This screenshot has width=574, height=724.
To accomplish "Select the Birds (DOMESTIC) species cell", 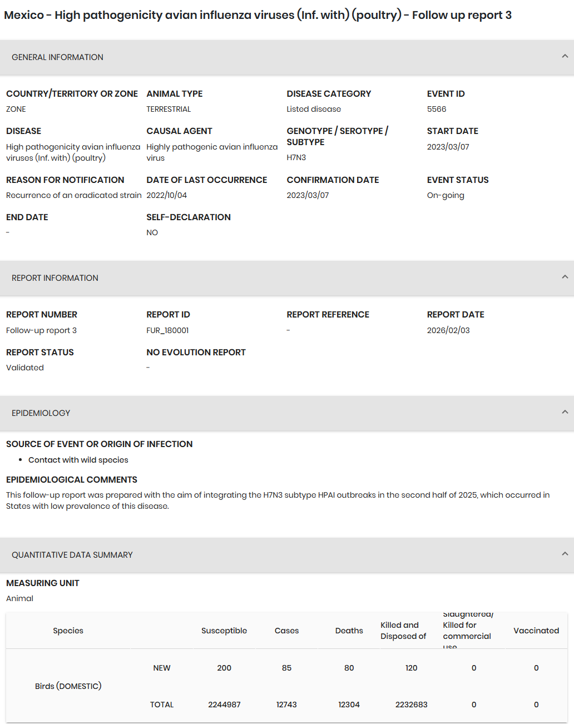I will [68, 686].
